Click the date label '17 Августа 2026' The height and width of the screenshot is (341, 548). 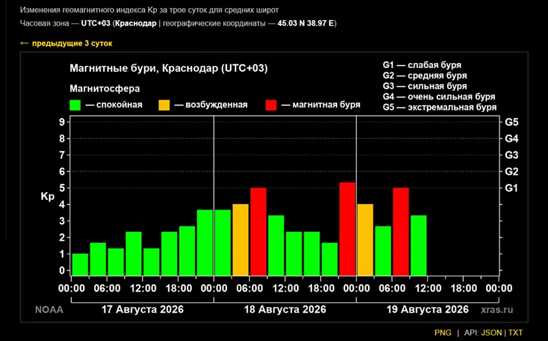click(143, 309)
